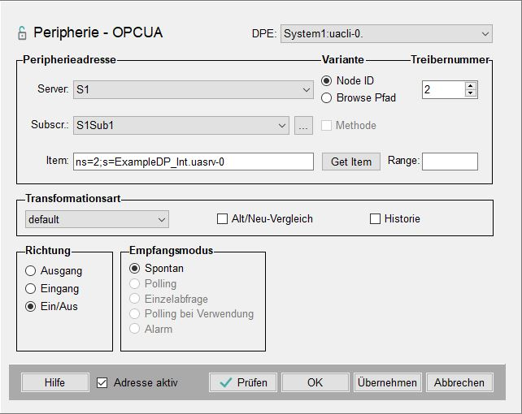Click the lock icon beside Peripherie title
The height and width of the screenshot is (414, 522).
click(x=22, y=33)
